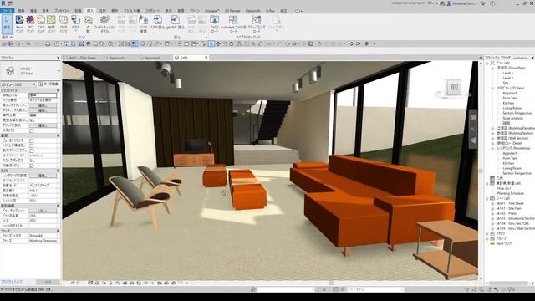Select the {3D} view tab
The height and width of the screenshot is (301, 535).
184,58
